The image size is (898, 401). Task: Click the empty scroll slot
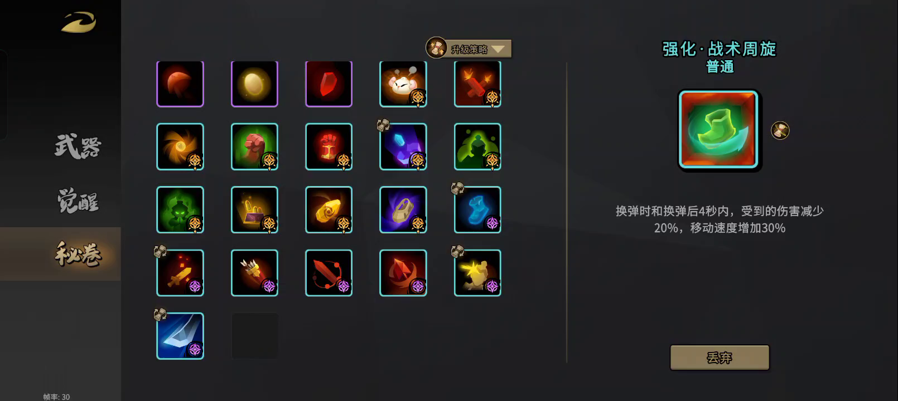pos(254,336)
